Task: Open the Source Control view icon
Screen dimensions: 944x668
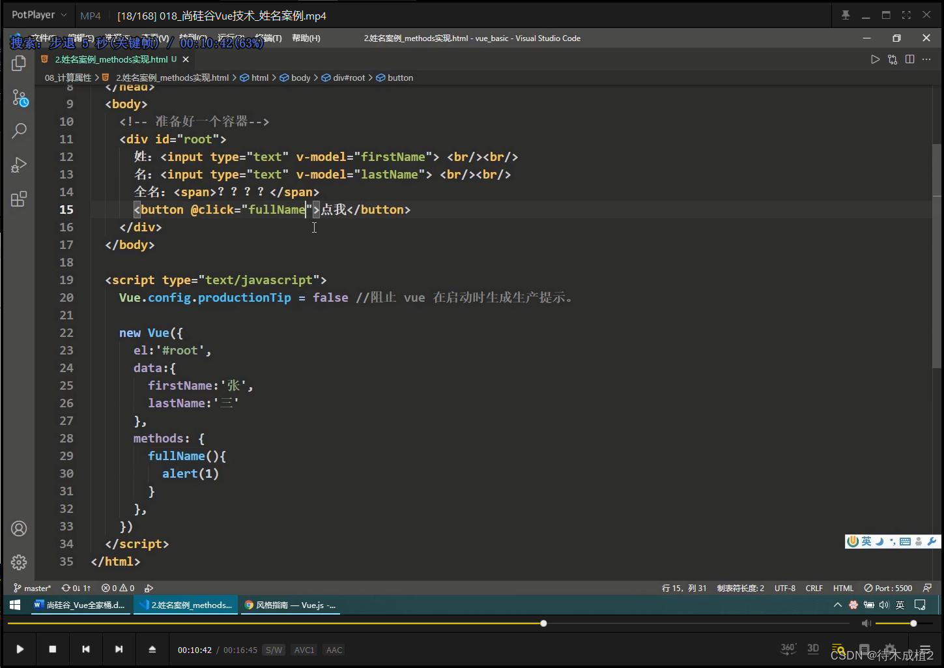Action: (x=20, y=98)
